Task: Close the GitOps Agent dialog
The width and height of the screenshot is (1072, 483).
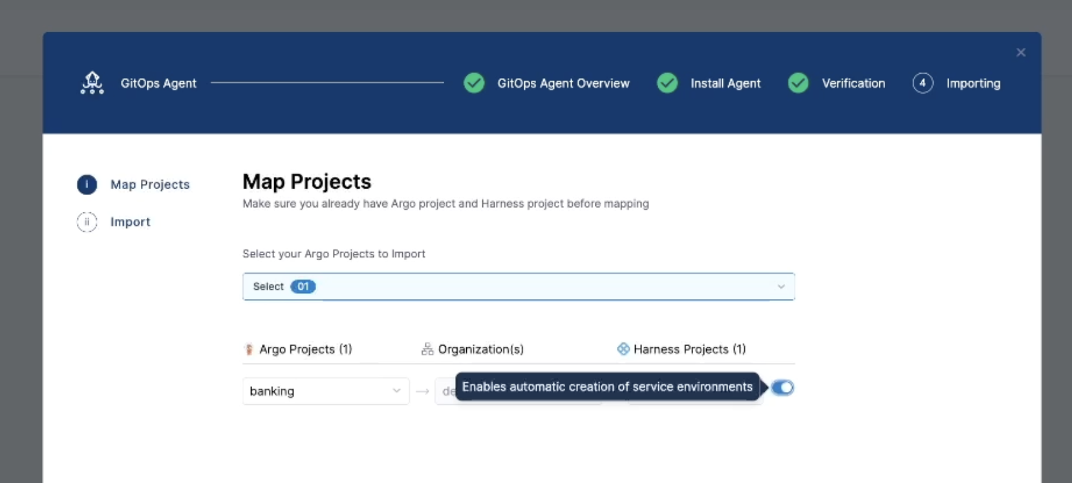Action: [1021, 52]
